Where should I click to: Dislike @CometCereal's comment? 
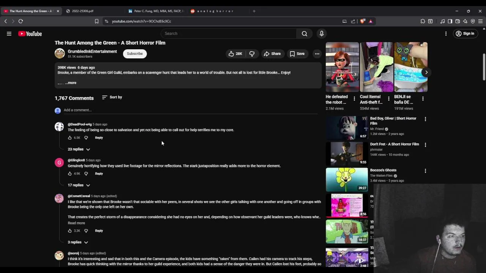click(x=86, y=231)
